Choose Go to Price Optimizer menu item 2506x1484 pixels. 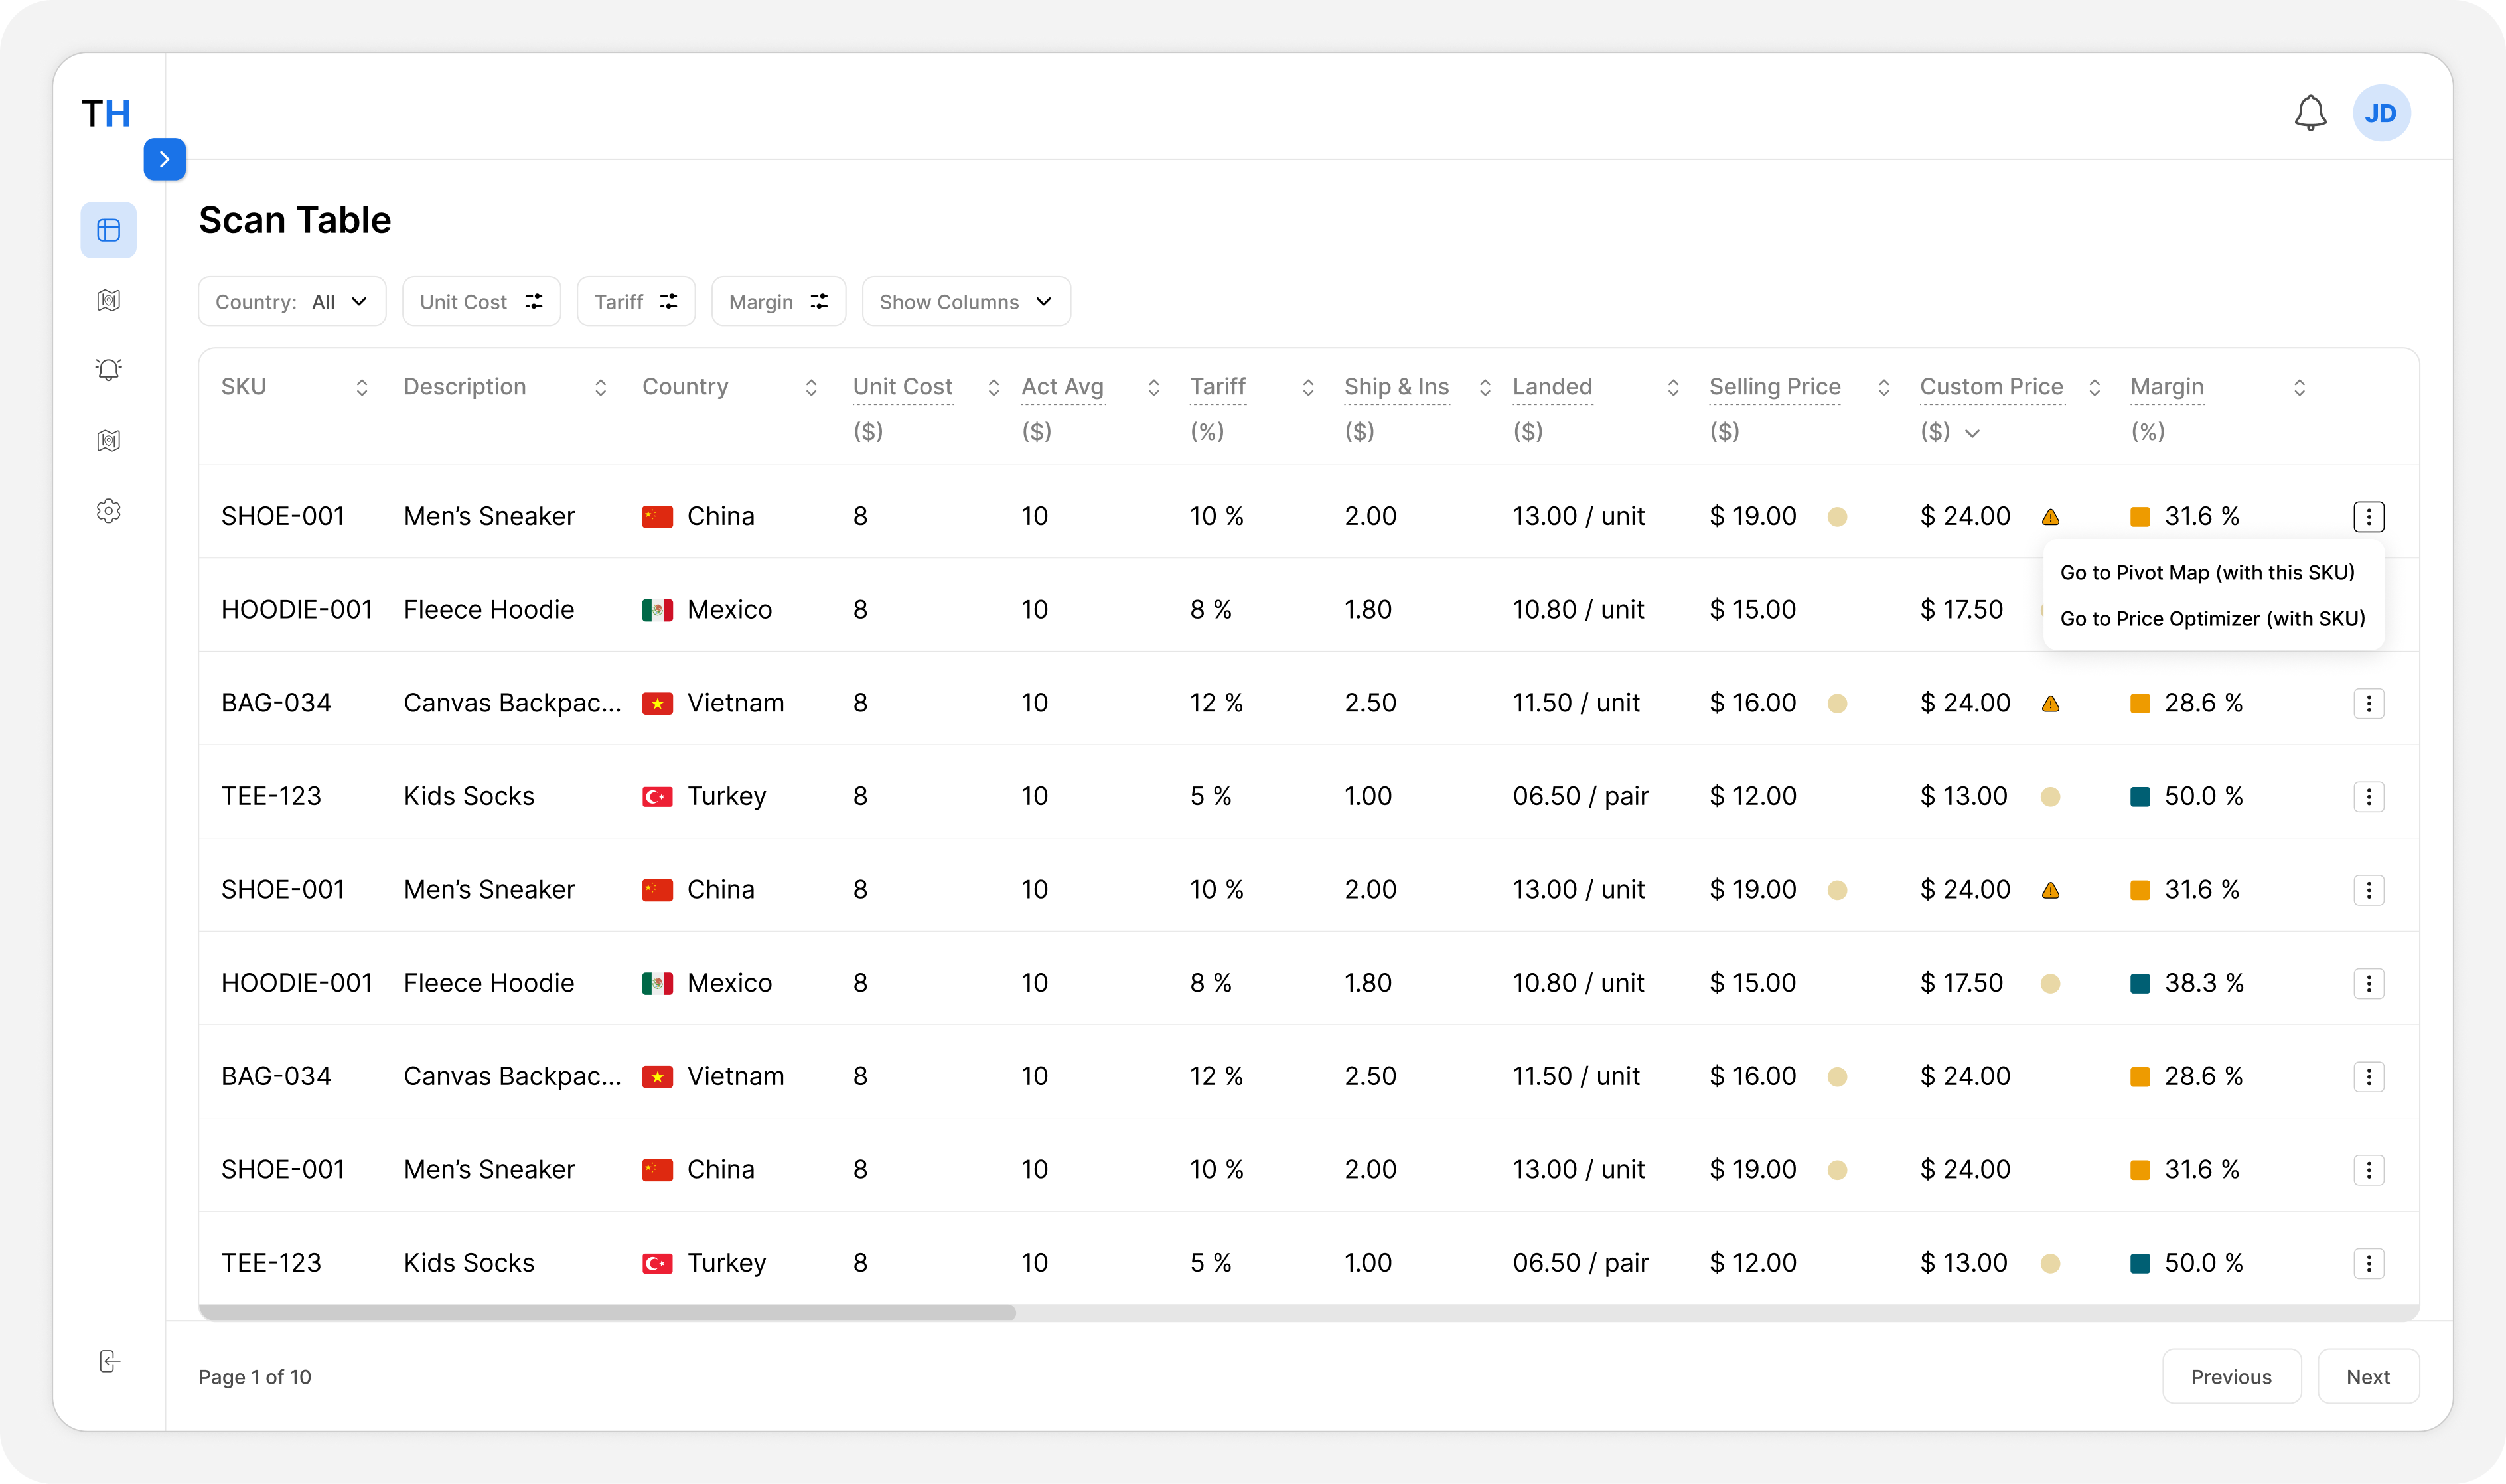click(2212, 619)
